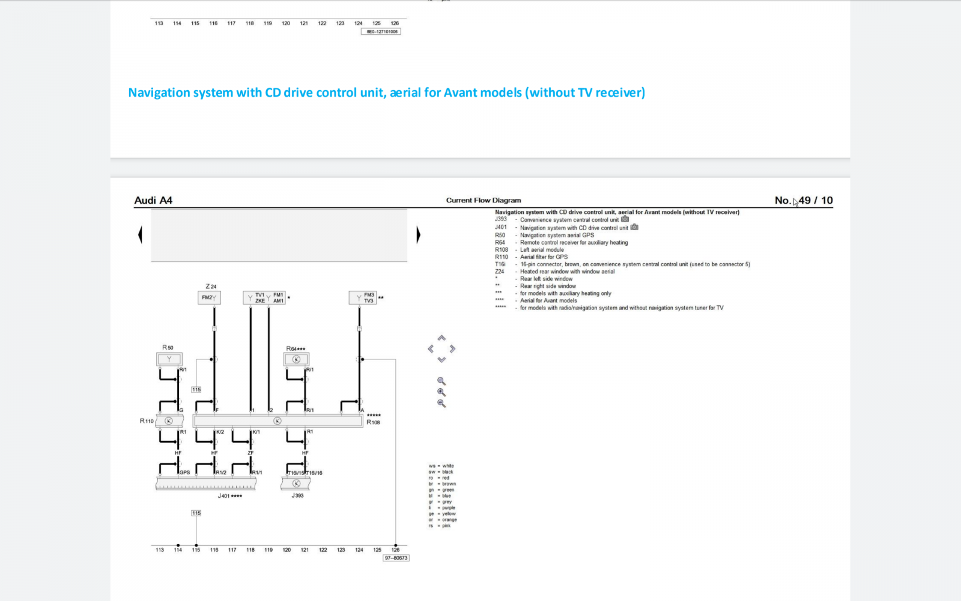
Task: Click the Convenience system central control unit entry
Action: [x=569, y=220]
